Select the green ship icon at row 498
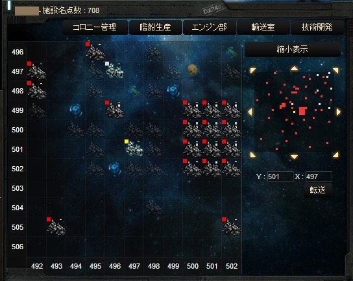The height and width of the screenshot is (281, 353). pyautogui.click(x=134, y=91)
